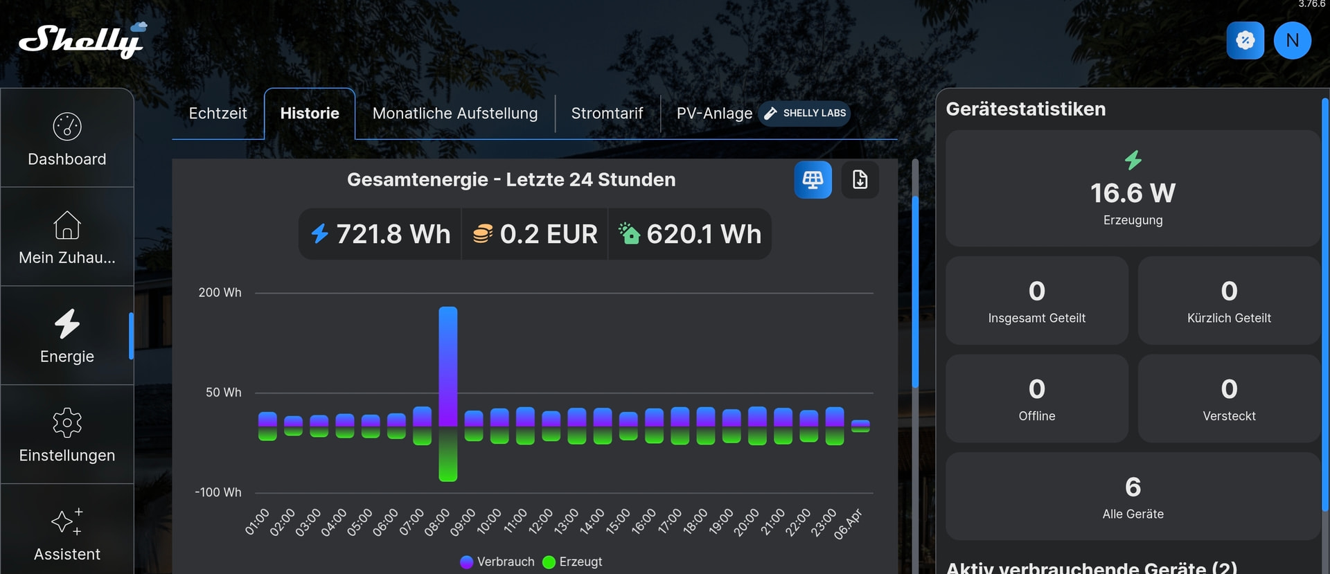
Task: Select the Energie lightning bolt icon
Action: [67, 323]
